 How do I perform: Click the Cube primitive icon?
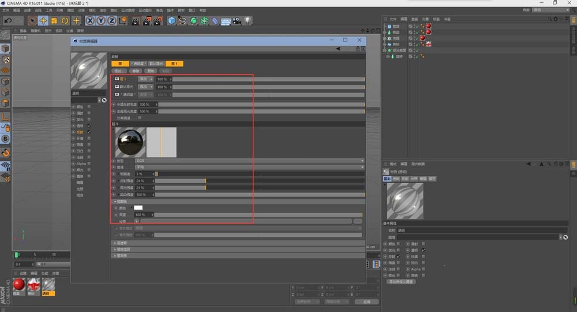171,21
